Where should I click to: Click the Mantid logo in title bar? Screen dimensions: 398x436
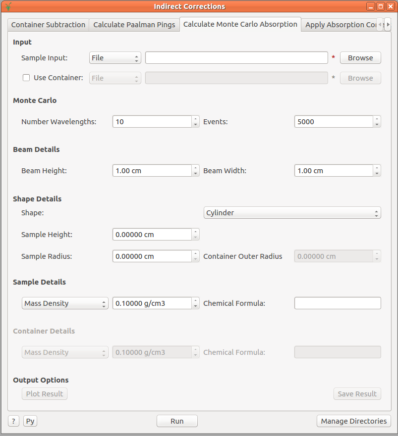click(x=8, y=6)
